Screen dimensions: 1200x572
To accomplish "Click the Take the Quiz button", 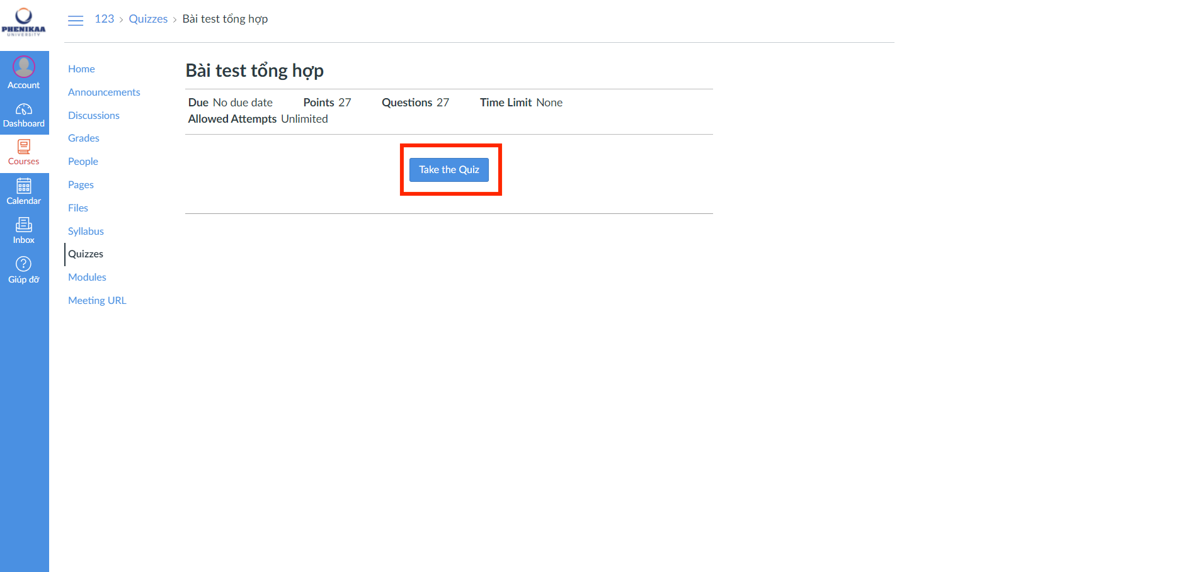I will pyautogui.click(x=449, y=170).
